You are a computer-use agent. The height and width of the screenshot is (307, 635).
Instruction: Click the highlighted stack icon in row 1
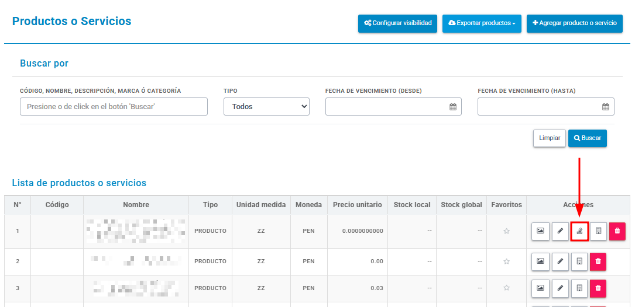pyautogui.click(x=579, y=231)
